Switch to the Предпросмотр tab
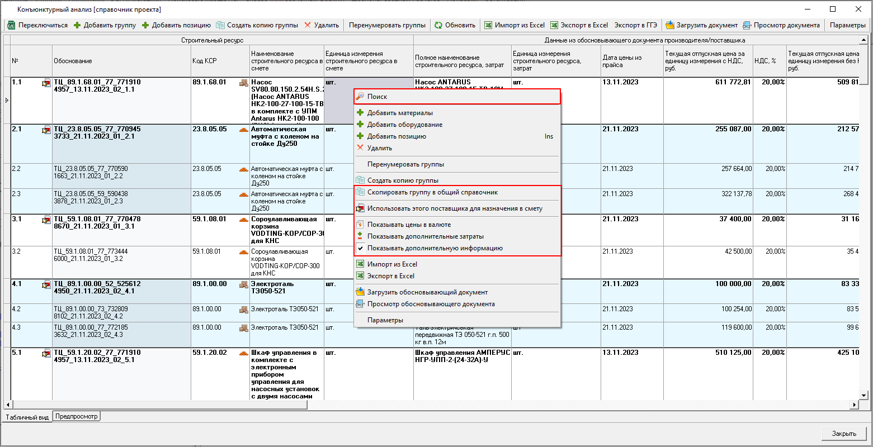Image resolution: width=873 pixels, height=447 pixels. [x=76, y=416]
